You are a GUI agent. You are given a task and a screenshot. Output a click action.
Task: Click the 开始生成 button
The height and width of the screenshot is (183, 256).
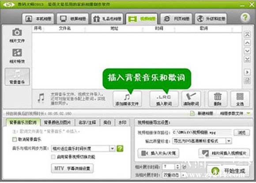(x=228, y=171)
